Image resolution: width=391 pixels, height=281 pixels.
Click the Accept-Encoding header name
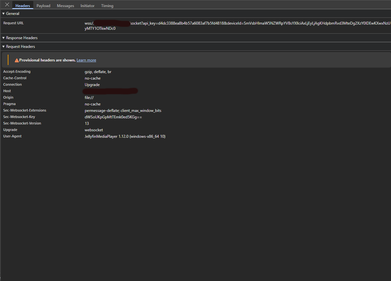click(x=17, y=72)
